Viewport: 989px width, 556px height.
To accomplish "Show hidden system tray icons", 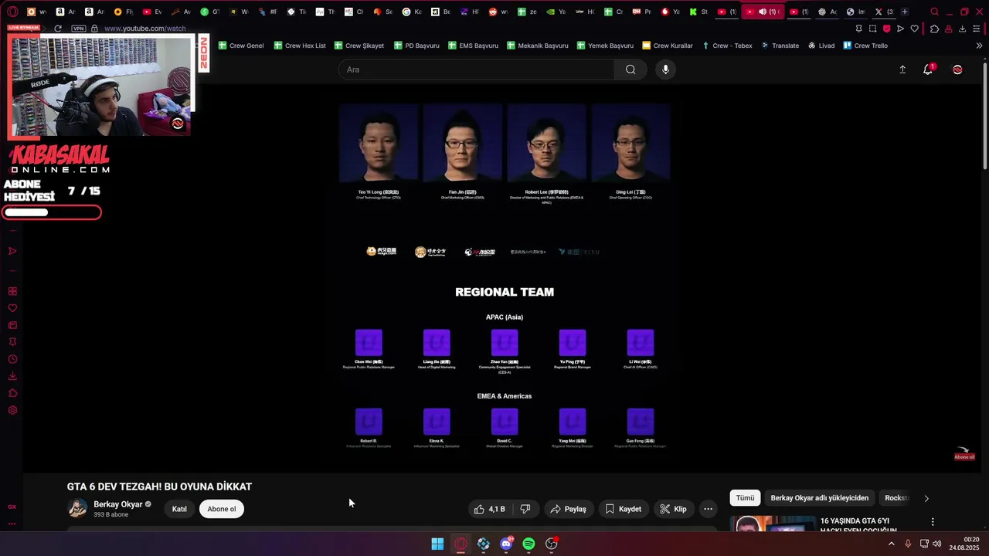I will pyautogui.click(x=891, y=544).
